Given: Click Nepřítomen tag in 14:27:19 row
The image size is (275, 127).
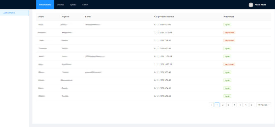Looking at the screenshot, I should 229,64.
